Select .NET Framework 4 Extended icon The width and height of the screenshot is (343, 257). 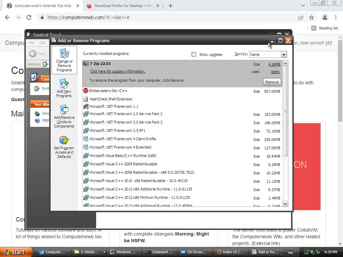(x=86, y=147)
